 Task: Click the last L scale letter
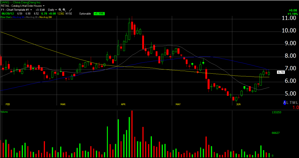coord(297,103)
